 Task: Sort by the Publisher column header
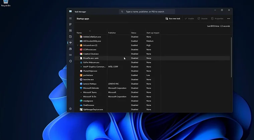112,33
